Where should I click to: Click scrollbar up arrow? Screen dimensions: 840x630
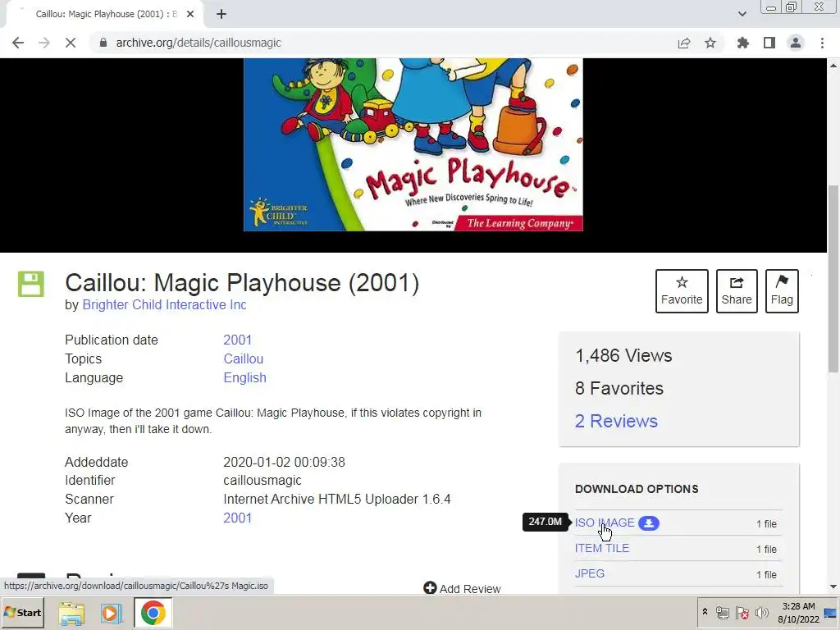pos(833,65)
